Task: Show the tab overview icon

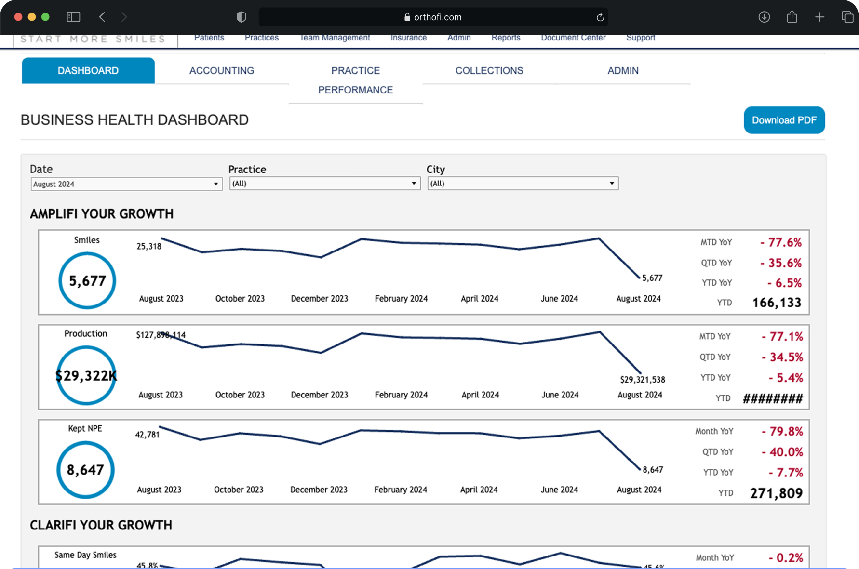Action: point(847,17)
